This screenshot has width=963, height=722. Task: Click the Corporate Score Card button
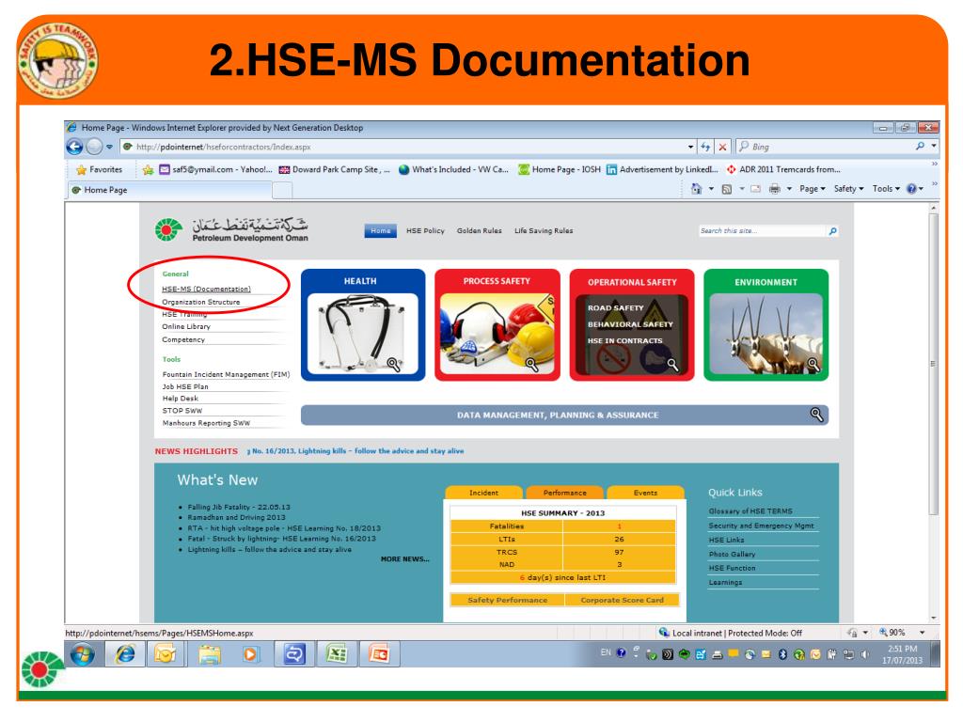coord(623,600)
